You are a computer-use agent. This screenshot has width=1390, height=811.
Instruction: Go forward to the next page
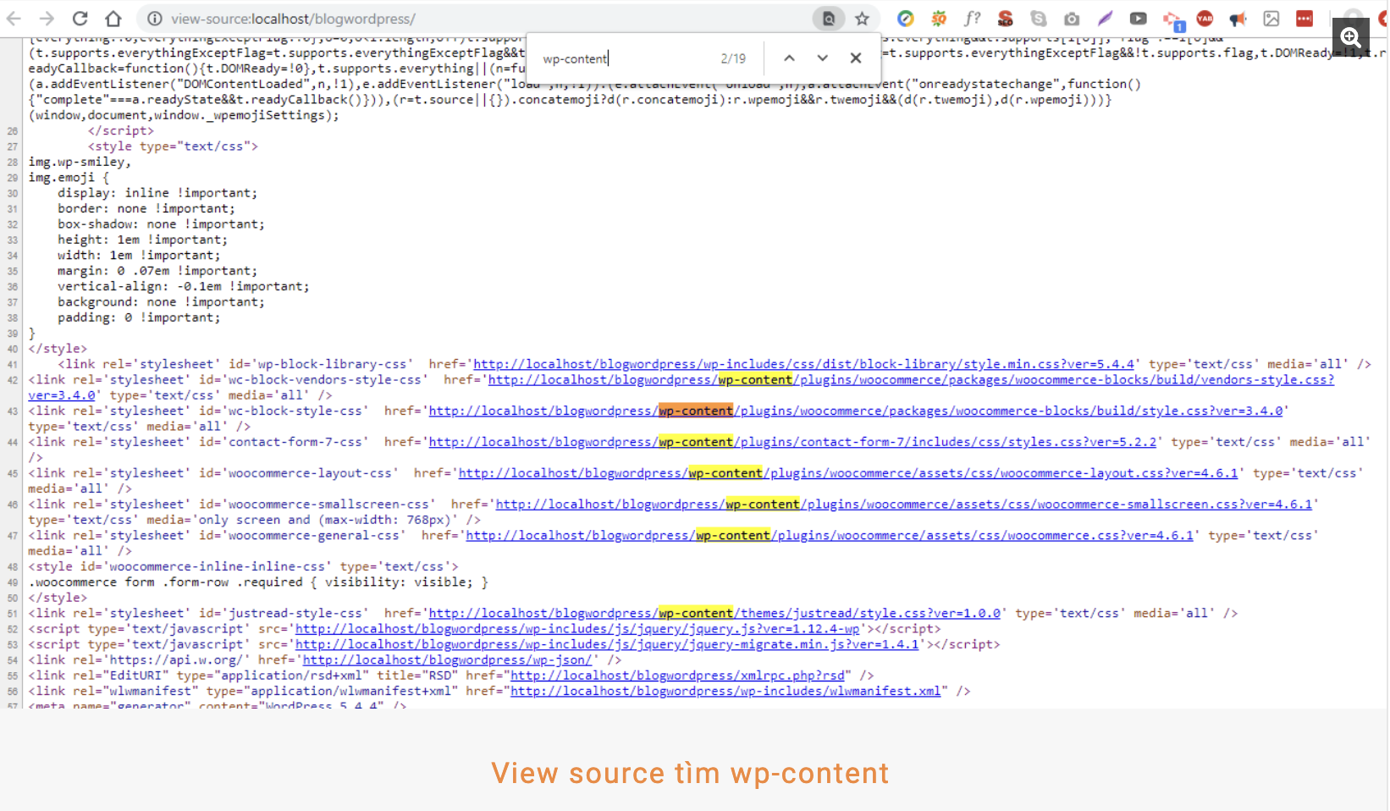click(47, 19)
